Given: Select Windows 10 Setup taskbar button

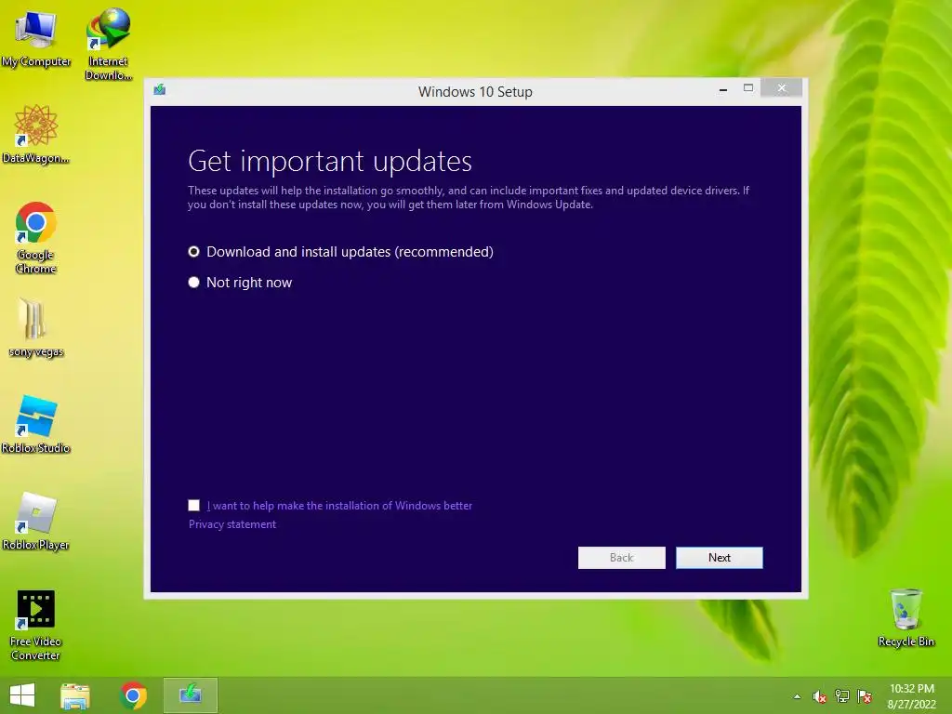Looking at the screenshot, I should 190,695.
